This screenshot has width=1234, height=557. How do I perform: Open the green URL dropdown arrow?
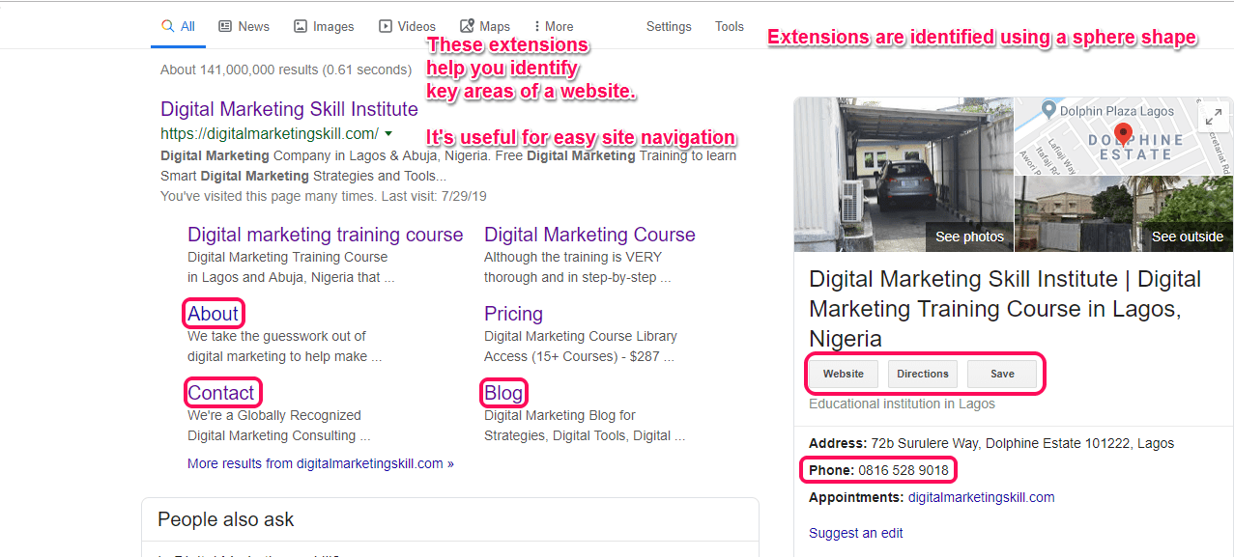pyautogui.click(x=388, y=133)
